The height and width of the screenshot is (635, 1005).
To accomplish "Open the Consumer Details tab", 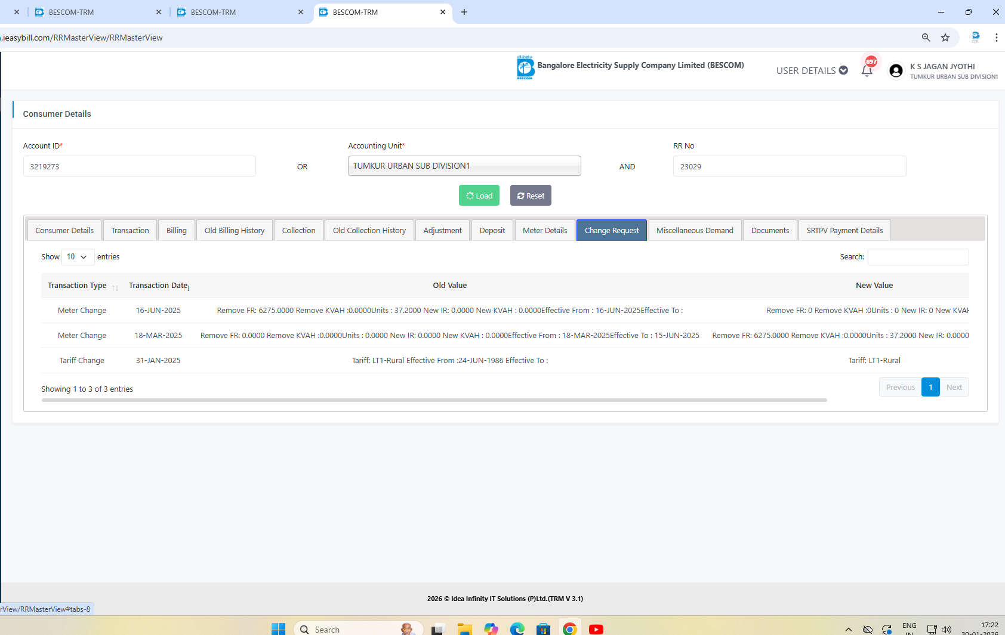I will pyautogui.click(x=64, y=230).
